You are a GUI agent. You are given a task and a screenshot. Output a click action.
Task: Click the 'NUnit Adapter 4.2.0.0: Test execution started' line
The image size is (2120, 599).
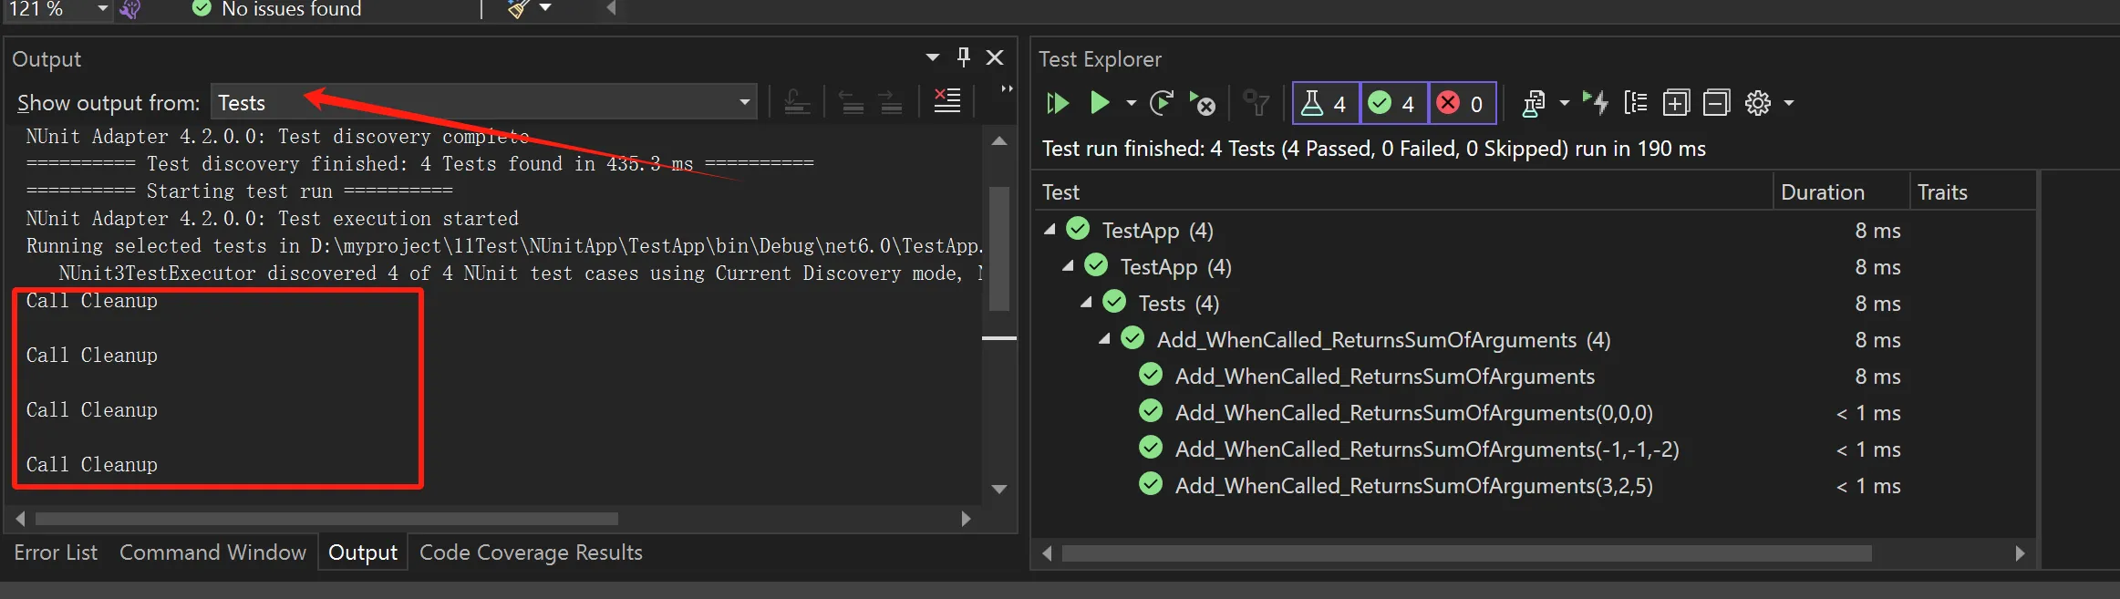[x=273, y=219]
